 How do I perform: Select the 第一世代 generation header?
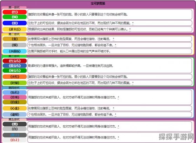(14, 7)
